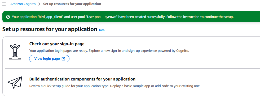Select 'Build authentication components for your application' heading
Image resolution: width=260 pixels, height=96 pixels.
[x=82, y=79]
